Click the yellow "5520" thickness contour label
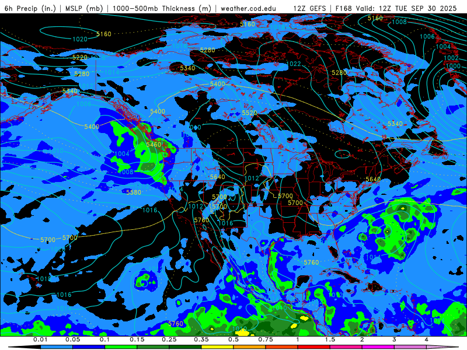The image size is (467, 350). pos(249,113)
